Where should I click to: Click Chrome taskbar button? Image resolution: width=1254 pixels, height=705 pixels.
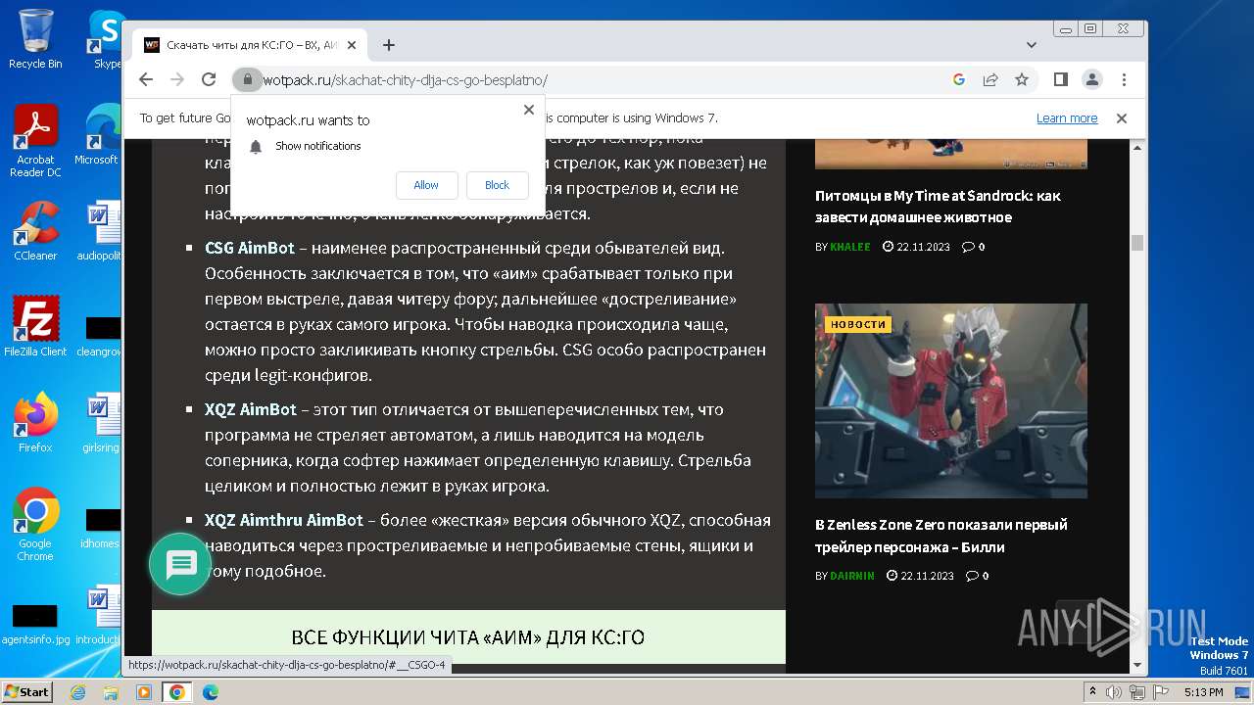click(x=177, y=692)
